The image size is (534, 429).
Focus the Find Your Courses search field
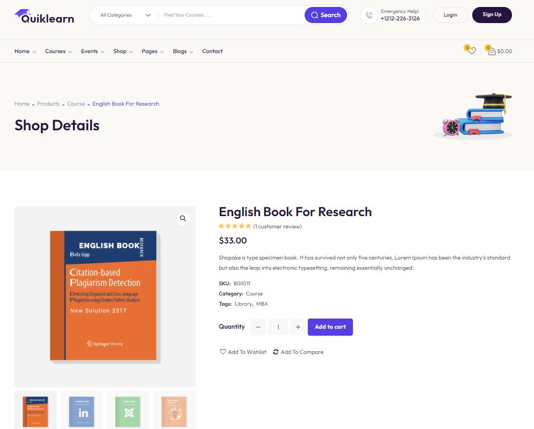tap(232, 15)
